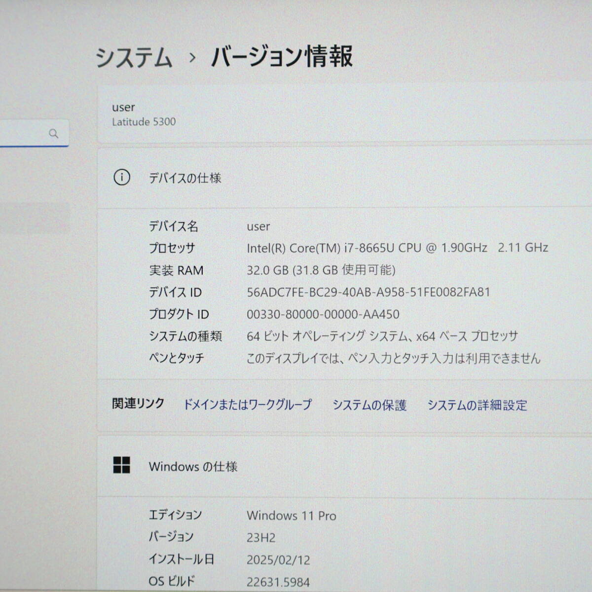Collapse the Windows の仕様 section header
The image size is (592, 592).
[344, 466]
